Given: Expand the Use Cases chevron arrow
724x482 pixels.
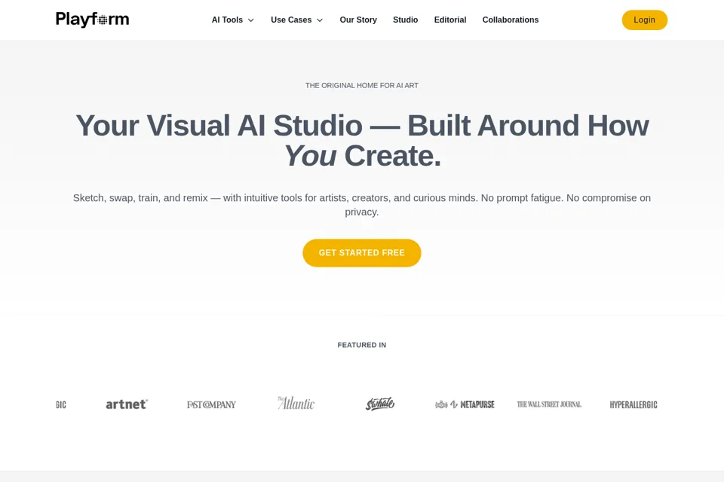Looking at the screenshot, I should click(320, 20).
